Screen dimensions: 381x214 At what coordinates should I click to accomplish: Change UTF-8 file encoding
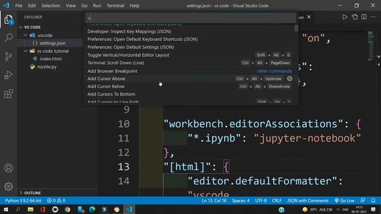click(261, 201)
